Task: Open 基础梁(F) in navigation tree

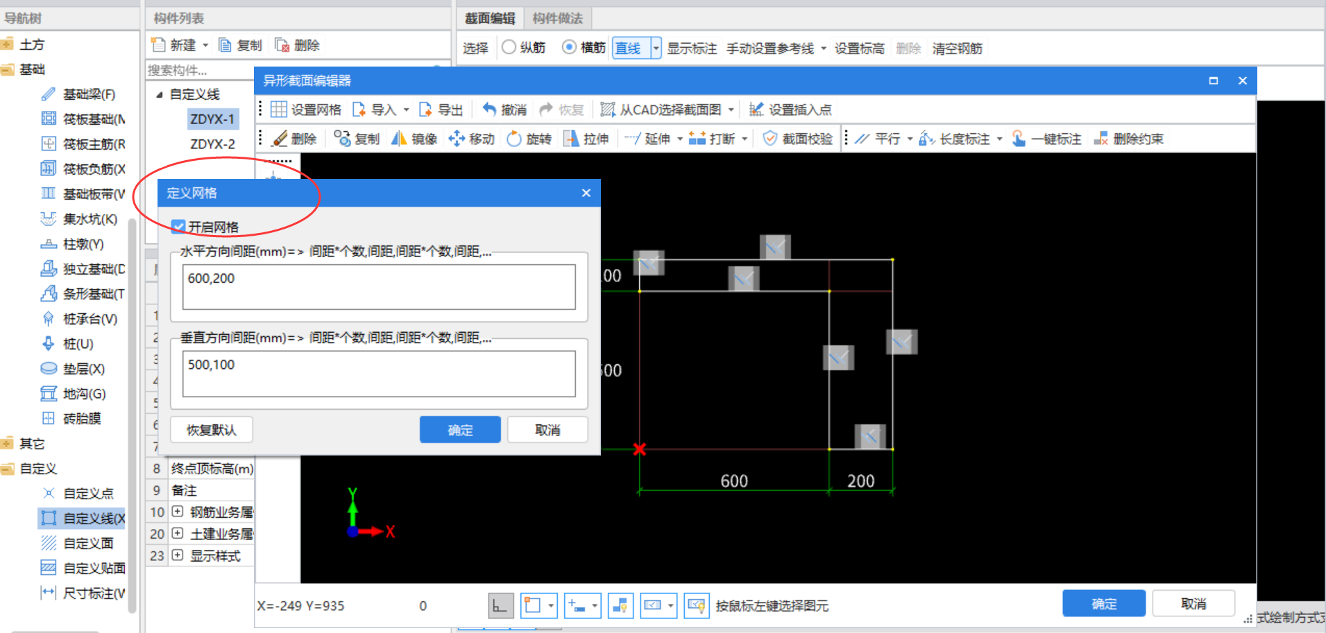Action: pos(77,94)
